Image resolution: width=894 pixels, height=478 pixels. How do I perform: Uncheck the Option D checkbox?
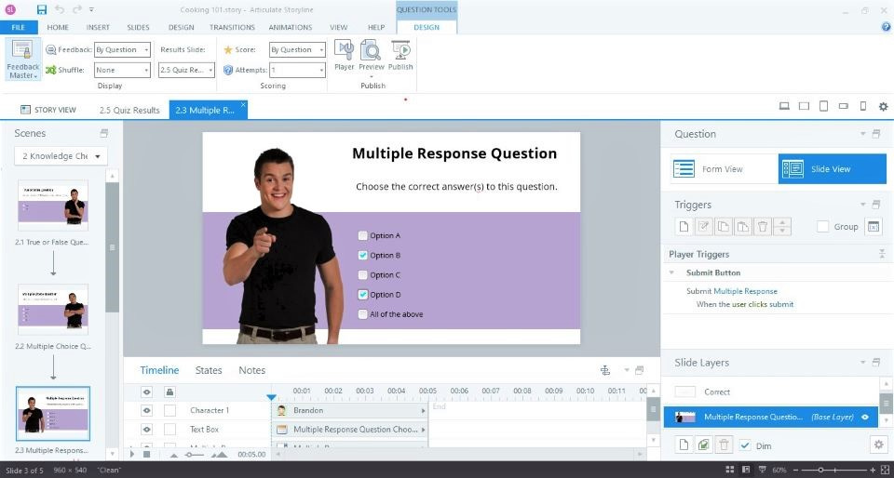point(362,295)
